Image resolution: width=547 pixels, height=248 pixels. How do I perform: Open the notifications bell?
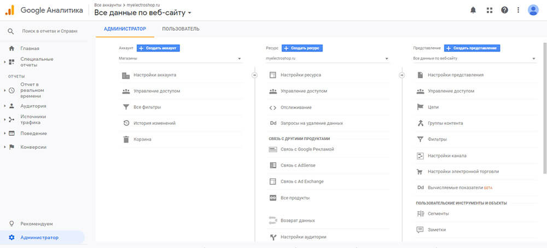pos(473,10)
